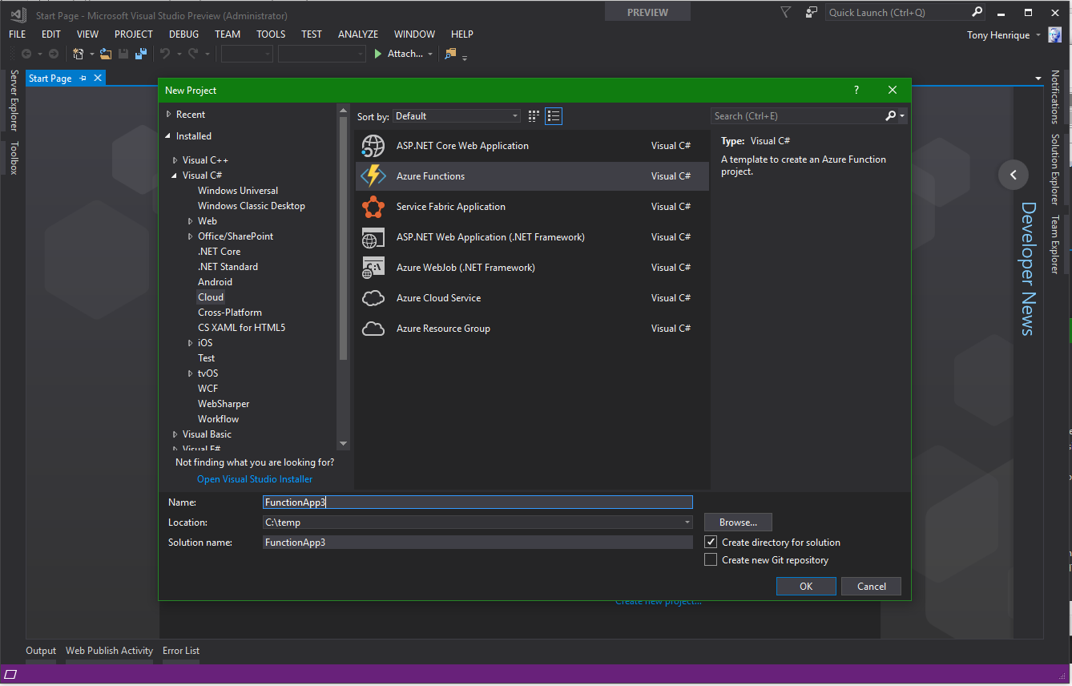Click the Azure Functions lightning bolt icon
1072x686 pixels.
(373, 176)
